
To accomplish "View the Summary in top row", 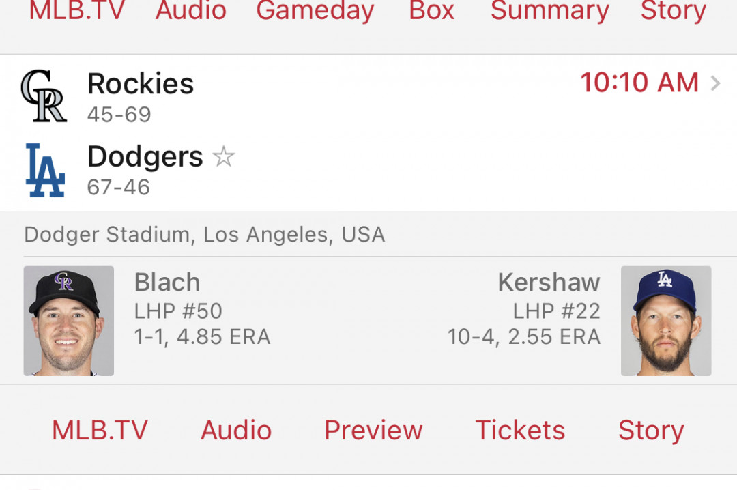I will [x=550, y=10].
